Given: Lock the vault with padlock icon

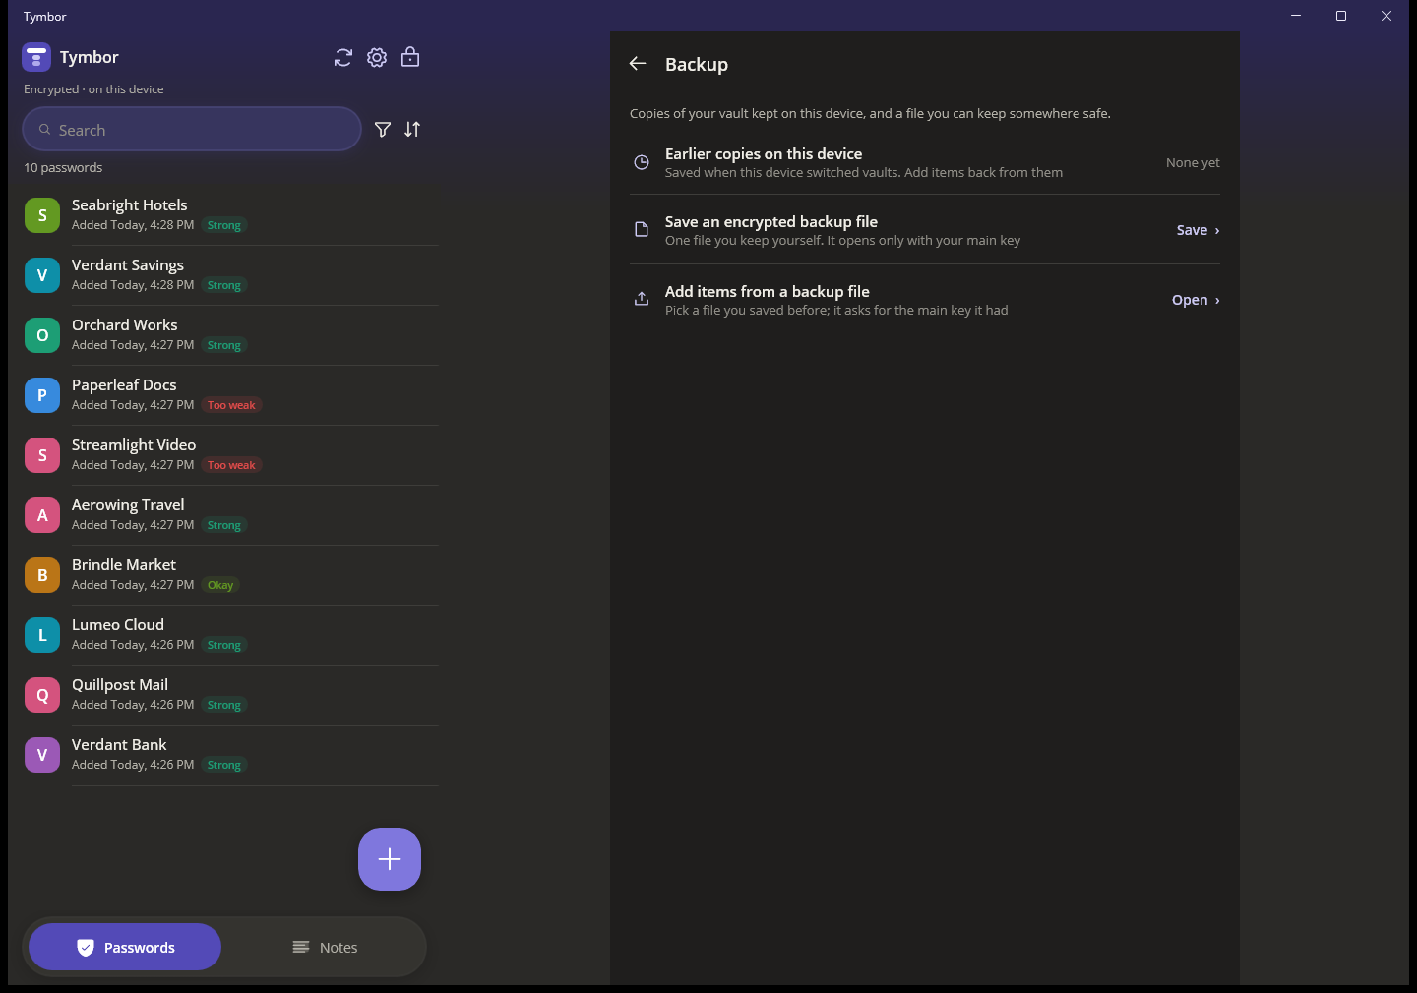Looking at the screenshot, I should (x=410, y=57).
